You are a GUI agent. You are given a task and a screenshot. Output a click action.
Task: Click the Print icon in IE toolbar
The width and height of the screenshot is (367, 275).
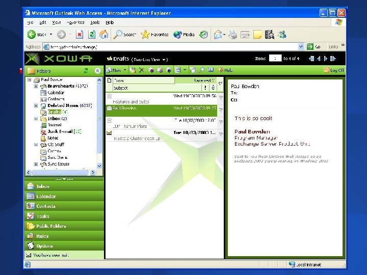coord(232,35)
